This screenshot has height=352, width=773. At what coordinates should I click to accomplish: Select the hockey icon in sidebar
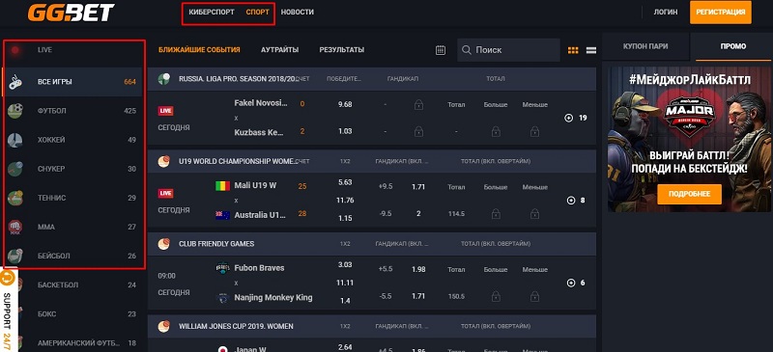click(15, 140)
